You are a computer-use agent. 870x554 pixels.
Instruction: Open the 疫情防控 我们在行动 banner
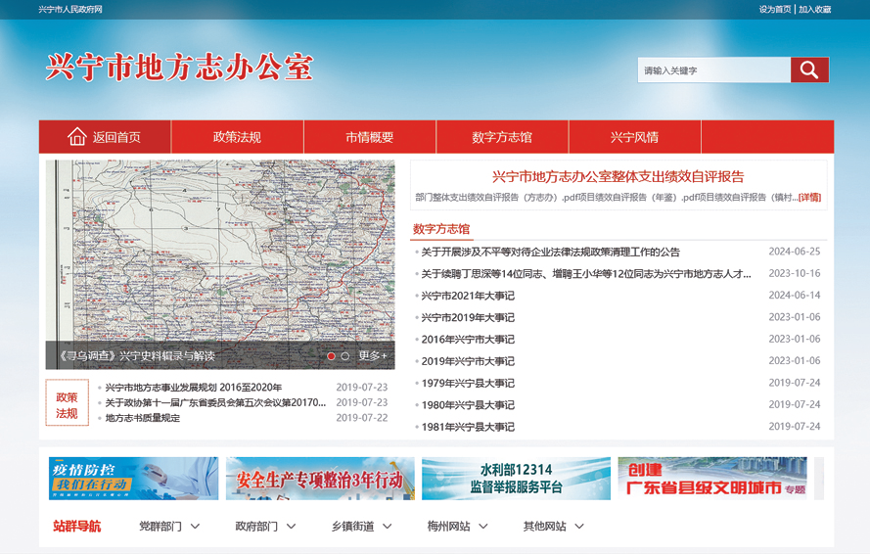click(x=133, y=479)
